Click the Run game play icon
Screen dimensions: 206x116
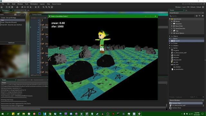25,7
